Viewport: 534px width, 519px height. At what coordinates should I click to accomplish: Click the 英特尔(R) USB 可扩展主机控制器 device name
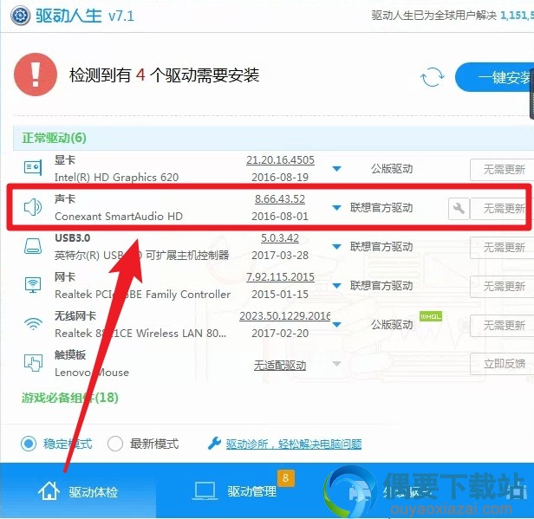click(x=141, y=256)
